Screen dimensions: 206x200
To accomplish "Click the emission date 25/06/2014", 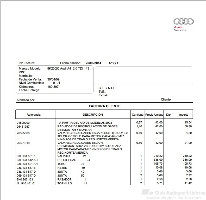I will pos(93,63).
